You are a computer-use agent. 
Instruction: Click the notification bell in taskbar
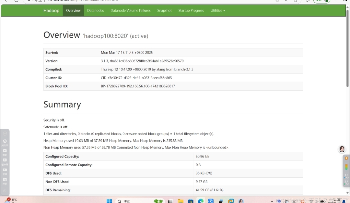pos(344,201)
